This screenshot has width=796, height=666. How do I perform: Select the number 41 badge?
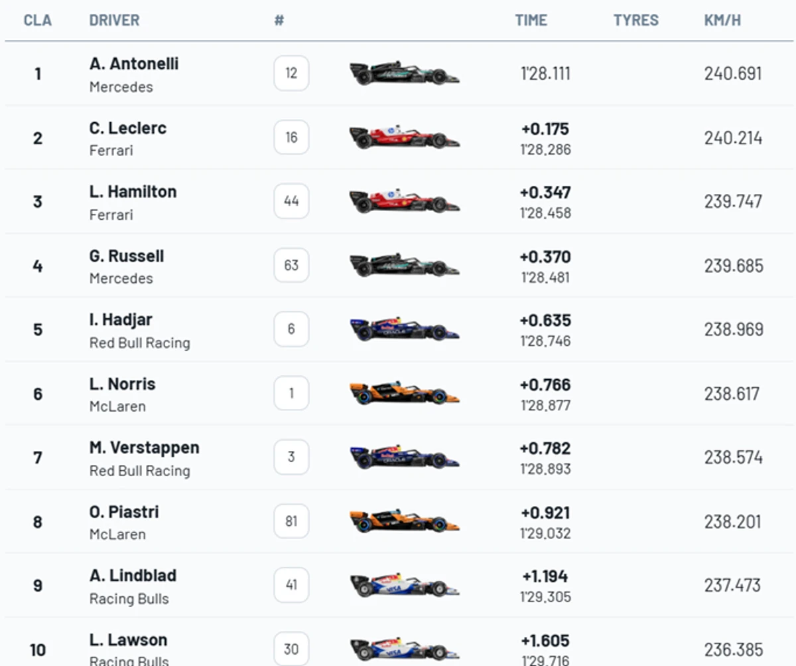(x=291, y=585)
